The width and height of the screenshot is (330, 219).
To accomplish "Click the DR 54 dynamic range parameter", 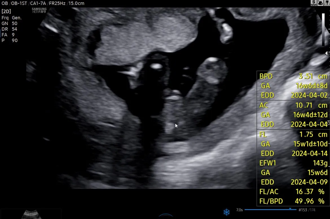I will [10, 29].
